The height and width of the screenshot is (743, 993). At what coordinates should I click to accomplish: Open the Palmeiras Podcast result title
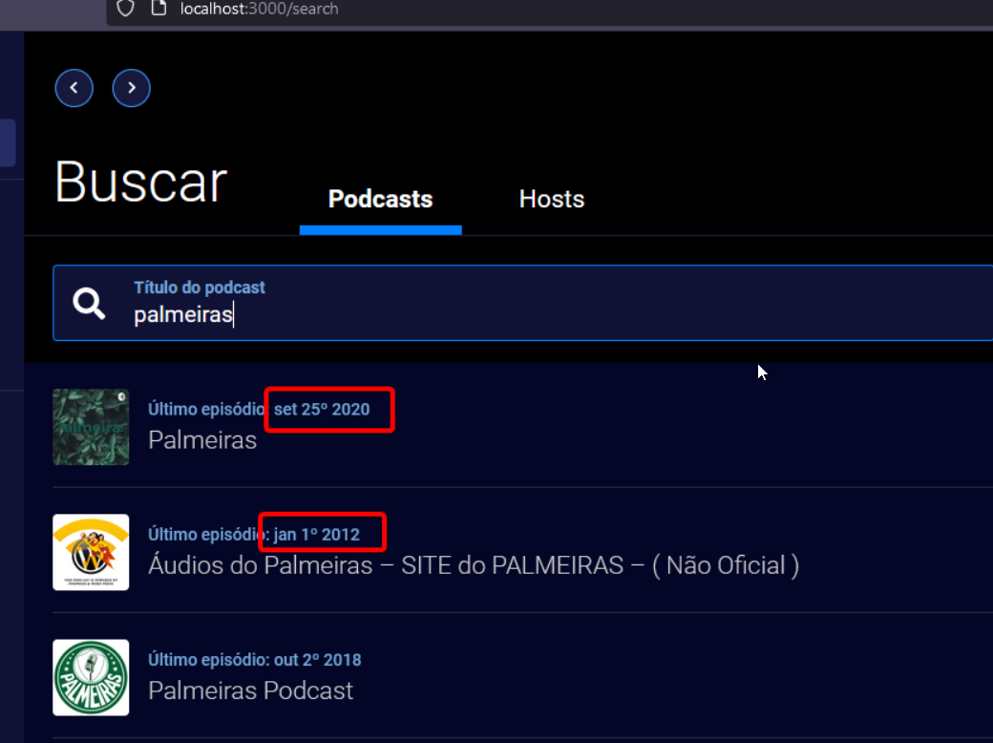click(x=250, y=690)
